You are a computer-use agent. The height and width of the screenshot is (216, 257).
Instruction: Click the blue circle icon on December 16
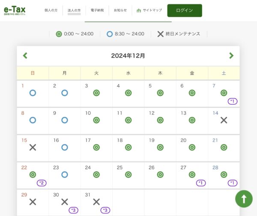pyautogui.click(x=65, y=147)
